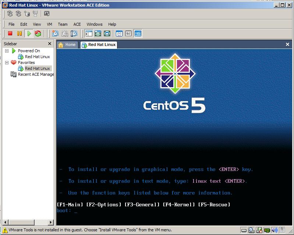294x235 pixels.
Task: Collapse the Favorites tree node
Action: pyautogui.click(x=7, y=63)
